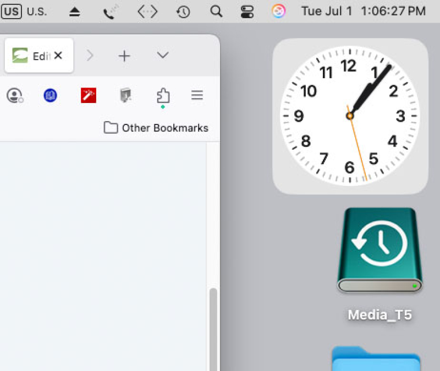The height and width of the screenshot is (371, 440).
Task: Open Time Machine menu bar icon
Action: [183, 12]
